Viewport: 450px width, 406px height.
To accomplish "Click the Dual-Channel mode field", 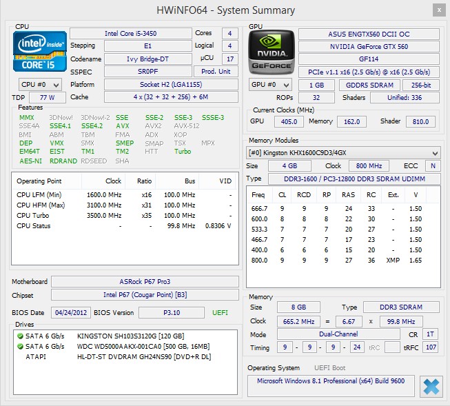I will tap(338, 334).
